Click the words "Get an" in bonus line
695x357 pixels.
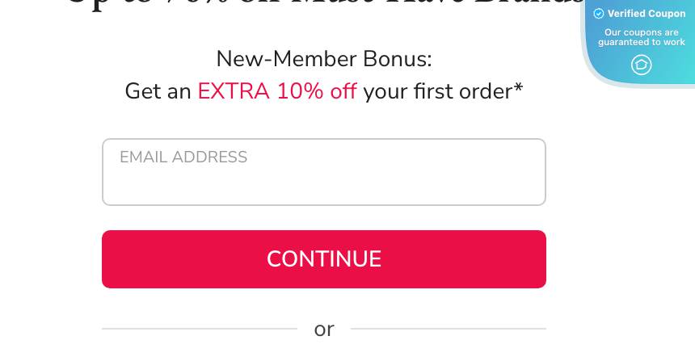158,91
